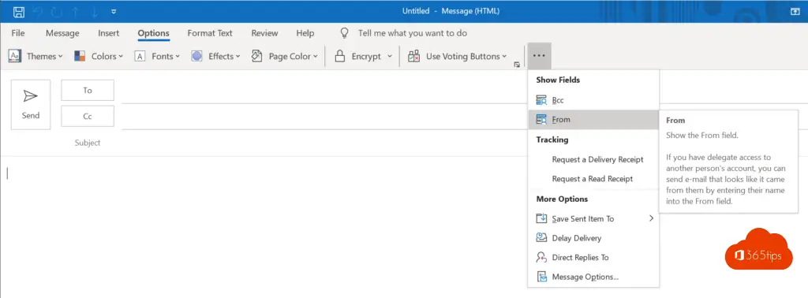Click the Delay Delivery envelope clock icon
This screenshot has width=808, height=298.
(x=541, y=238)
